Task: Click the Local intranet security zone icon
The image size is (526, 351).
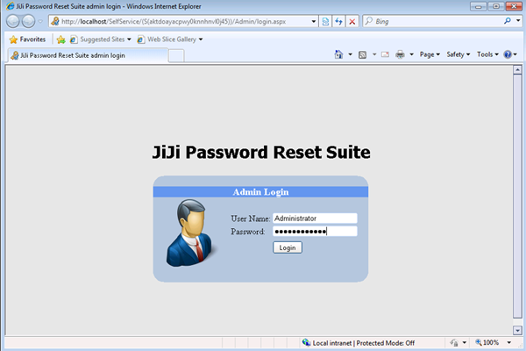Action: (x=306, y=342)
